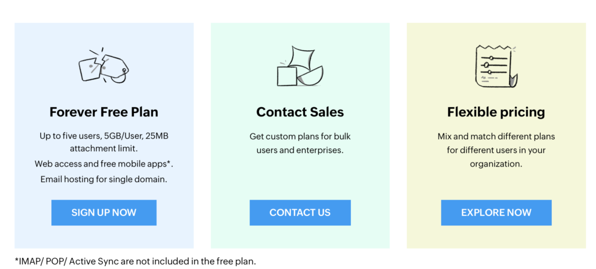Click the 'Web access and free mobile apps' line
This screenshot has height=269, width=596.
point(104,164)
